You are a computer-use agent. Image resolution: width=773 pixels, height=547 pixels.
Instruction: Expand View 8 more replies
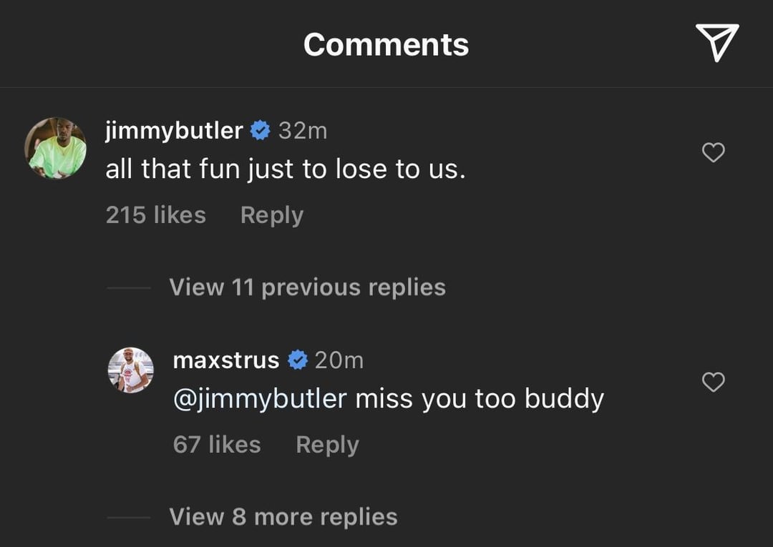[x=283, y=517]
